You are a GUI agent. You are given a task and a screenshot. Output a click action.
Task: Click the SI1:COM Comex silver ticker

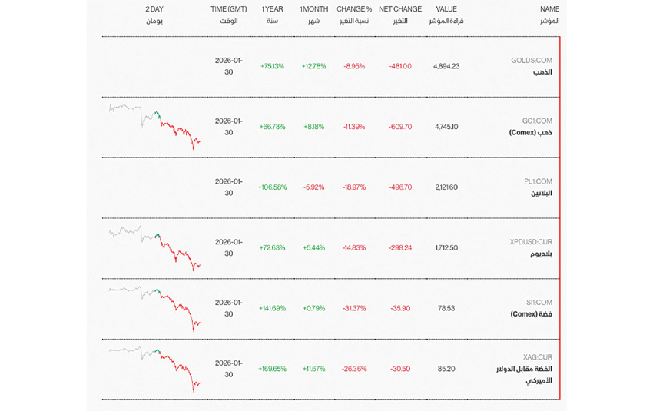coord(539,303)
